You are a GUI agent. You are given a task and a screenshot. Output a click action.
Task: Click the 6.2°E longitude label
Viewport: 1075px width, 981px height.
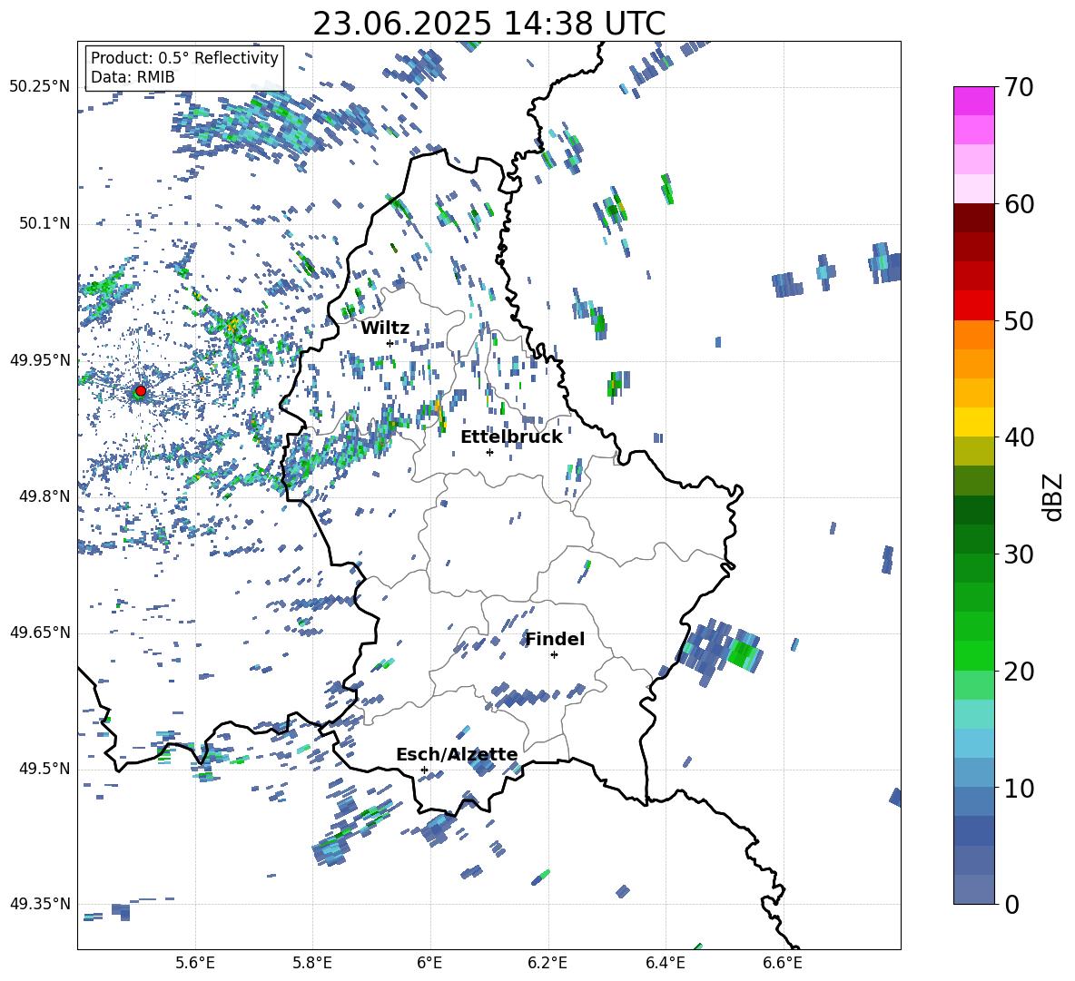tap(547, 963)
